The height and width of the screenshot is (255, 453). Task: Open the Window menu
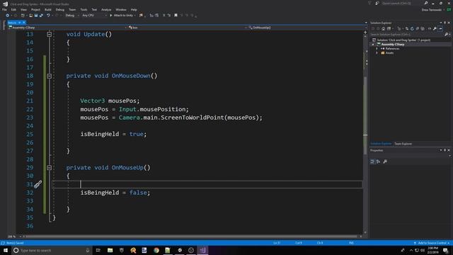pos(121,9)
